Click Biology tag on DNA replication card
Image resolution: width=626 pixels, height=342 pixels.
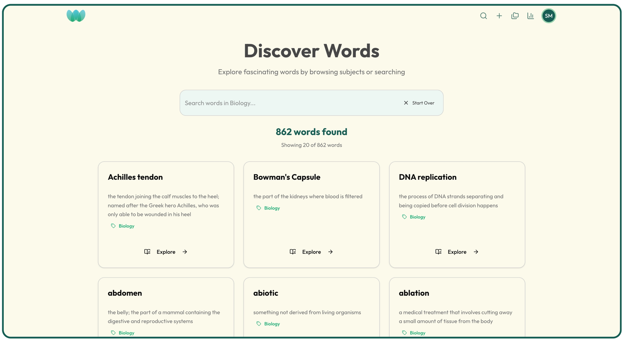coord(418,217)
